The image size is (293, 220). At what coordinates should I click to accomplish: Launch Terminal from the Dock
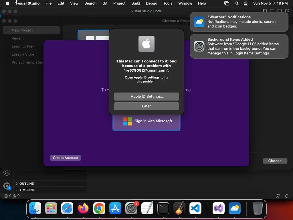coord(163,208)
